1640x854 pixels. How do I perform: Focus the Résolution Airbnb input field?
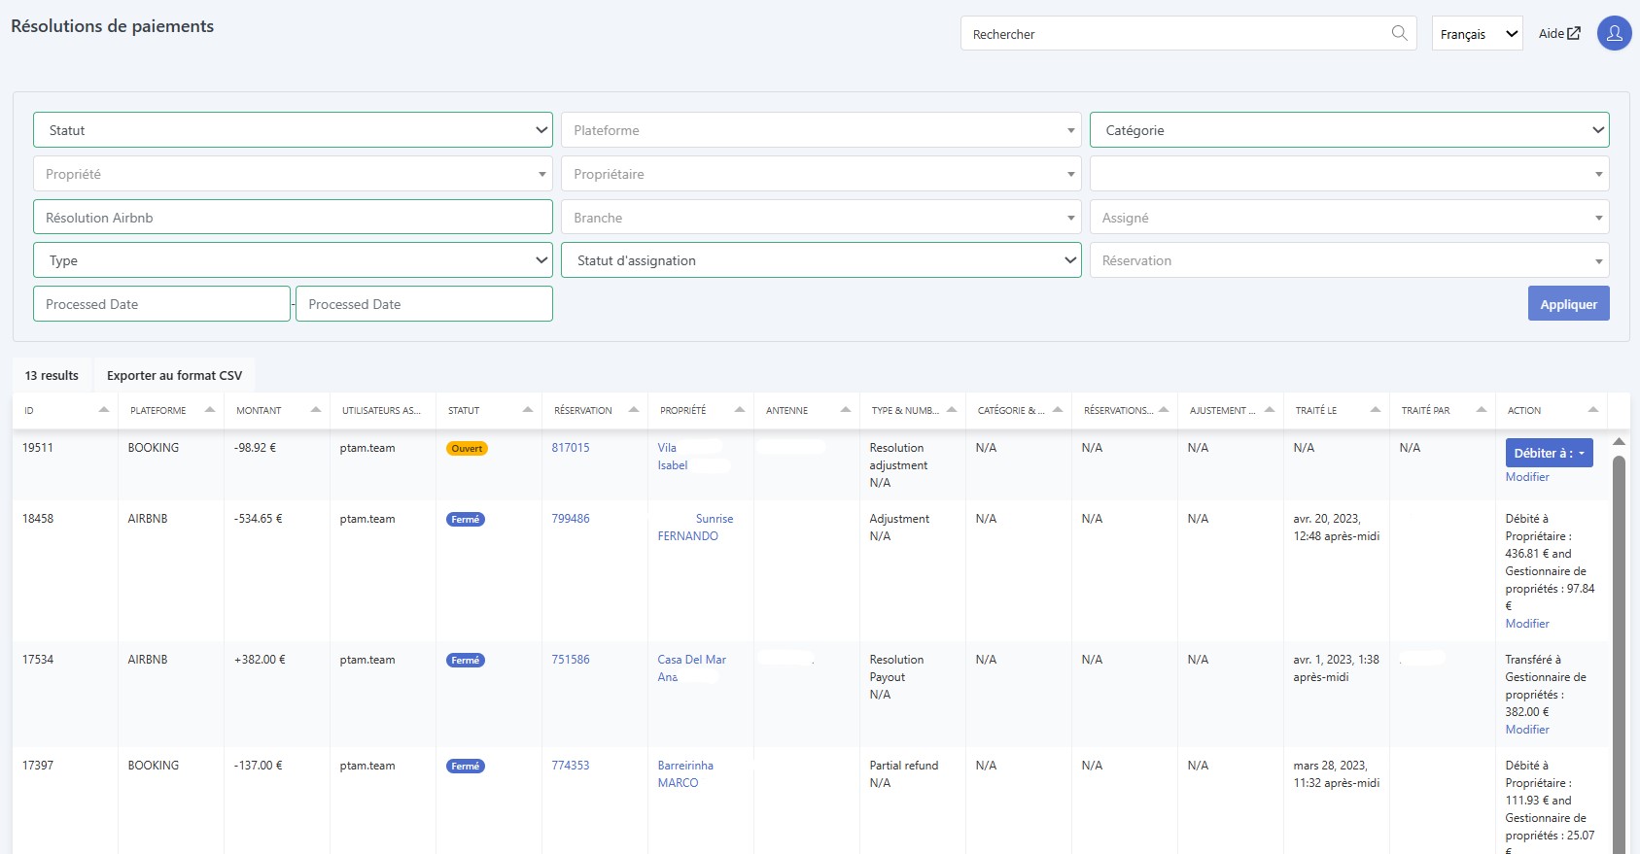click(293, 217)
